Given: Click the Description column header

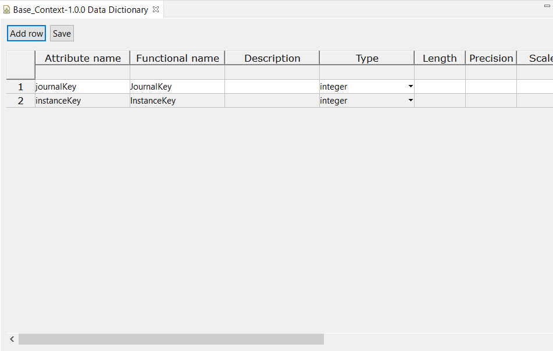Looking at the screenshot, I should 272,58.
